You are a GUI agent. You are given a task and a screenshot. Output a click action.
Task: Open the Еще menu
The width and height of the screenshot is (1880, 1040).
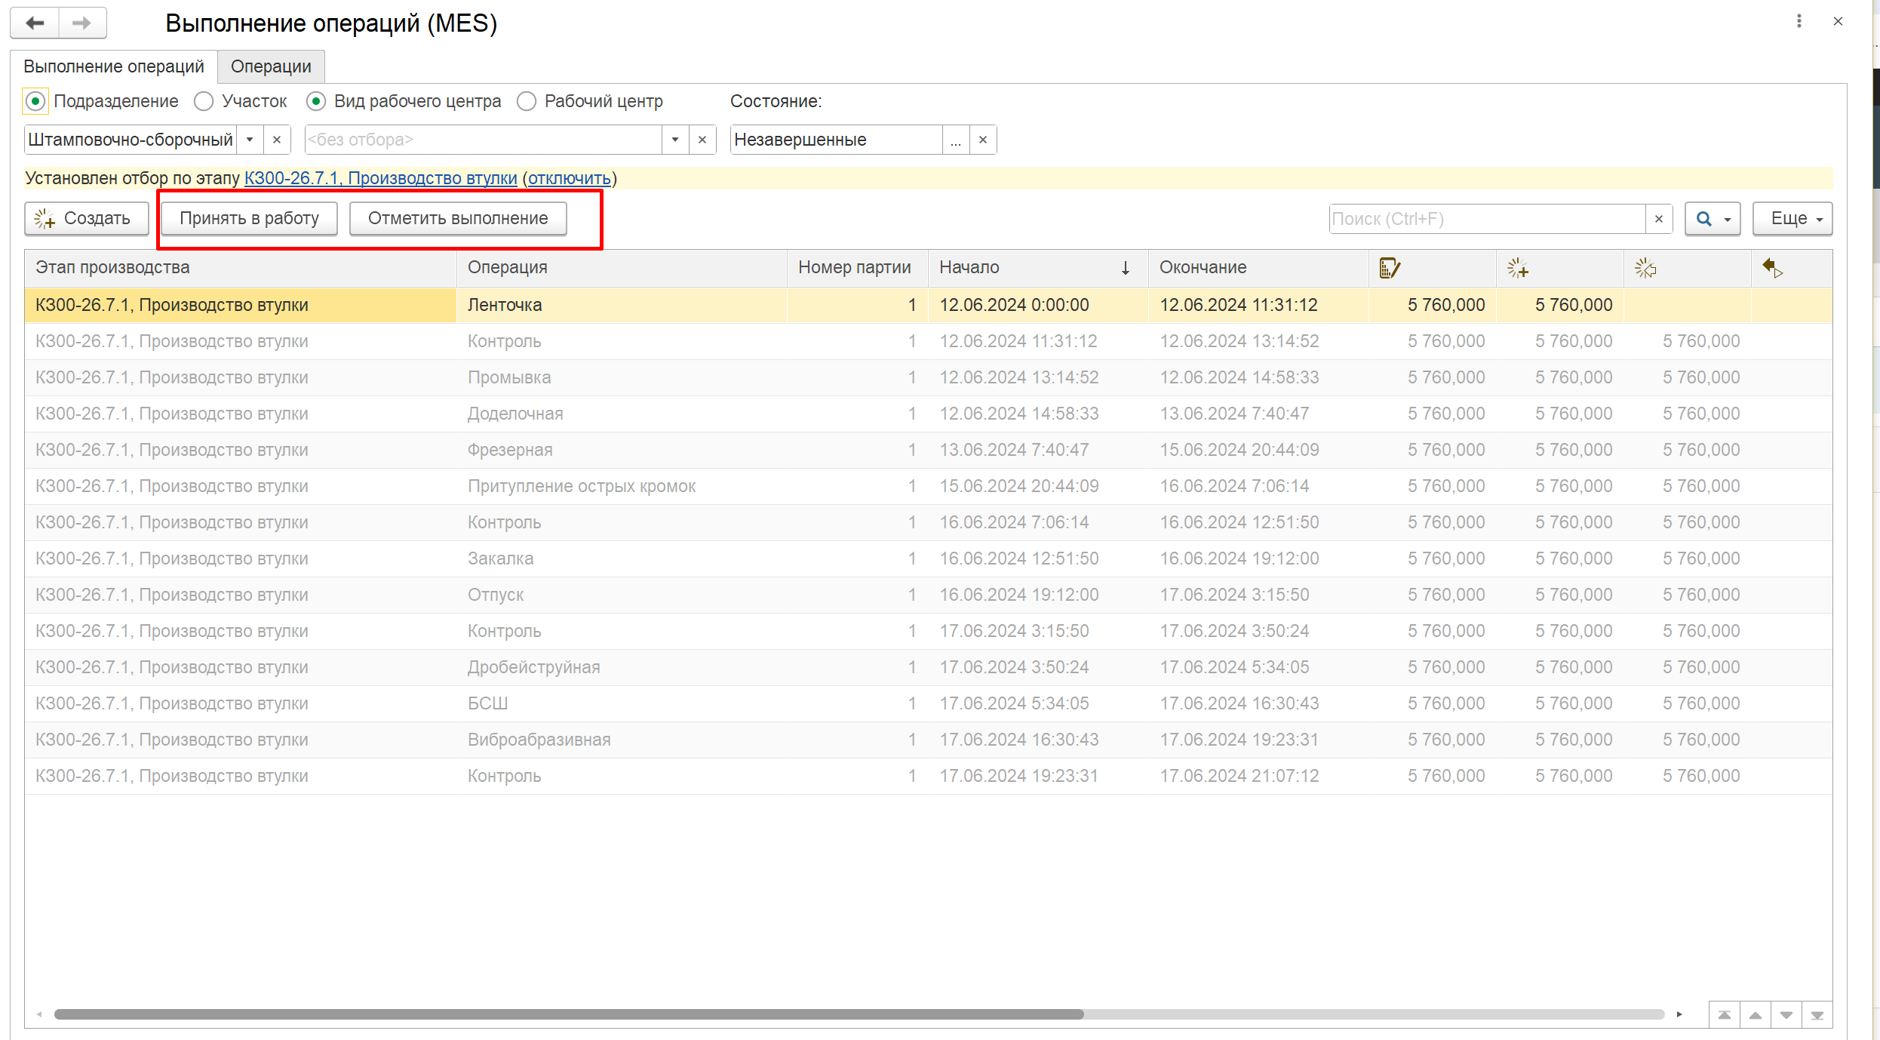[x=1792, y=219]
